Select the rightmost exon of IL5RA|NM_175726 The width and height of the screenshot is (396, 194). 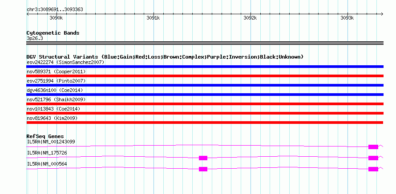point(373,158)
